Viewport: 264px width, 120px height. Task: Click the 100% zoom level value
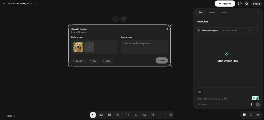9,116
